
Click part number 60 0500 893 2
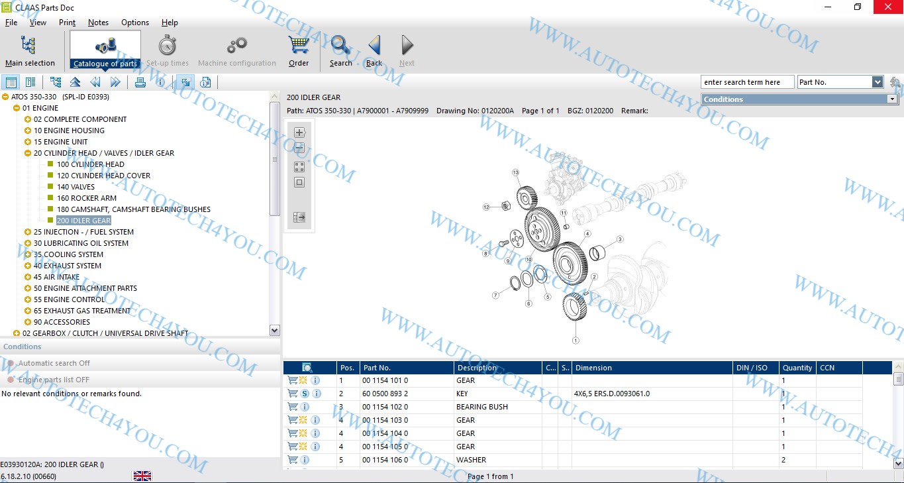coord(385,394)
